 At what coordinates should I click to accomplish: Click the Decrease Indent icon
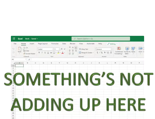70,54
